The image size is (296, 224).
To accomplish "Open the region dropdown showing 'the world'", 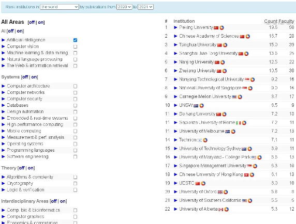I will click(x=60, y=7).
